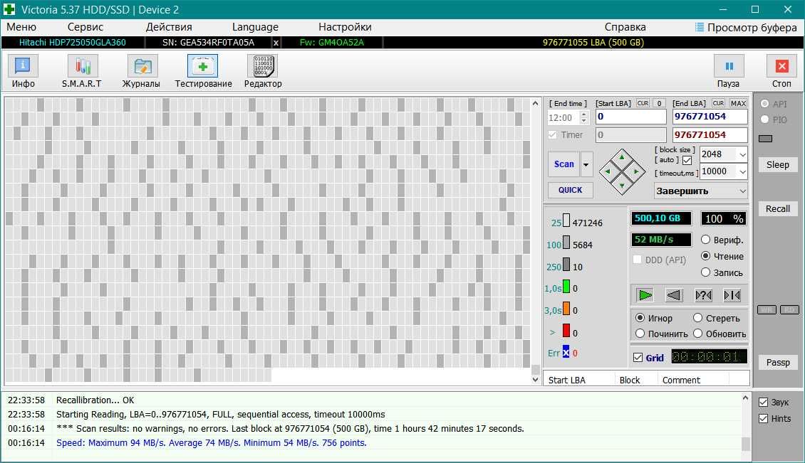The image size is (805, 463).
Task: Open the Завершить end-action dropdown
Action: point(742,191)
